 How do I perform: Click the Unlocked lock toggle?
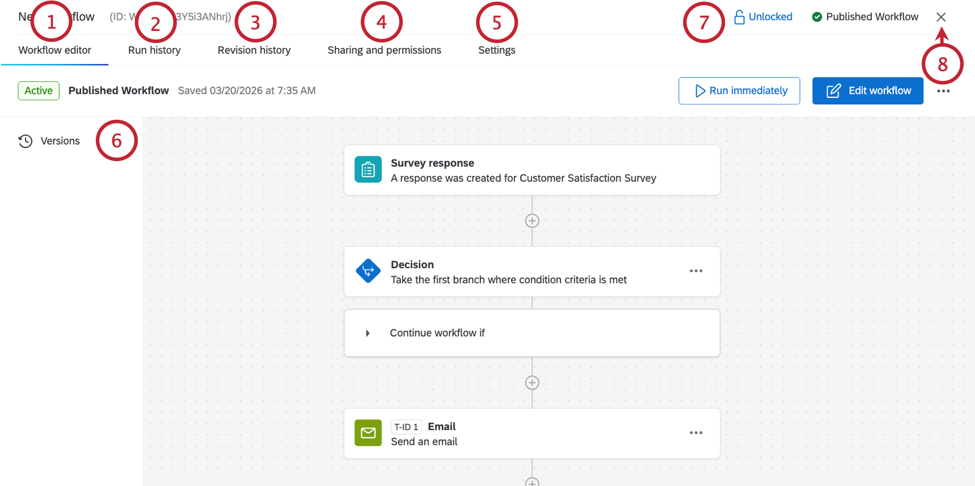pyautogui.click(x=763, y=17)
